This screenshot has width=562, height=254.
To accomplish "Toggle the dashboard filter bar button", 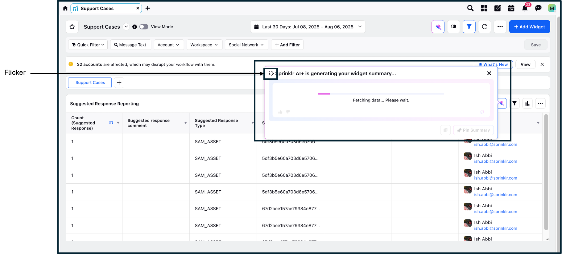I will click(x=469, y=27).
